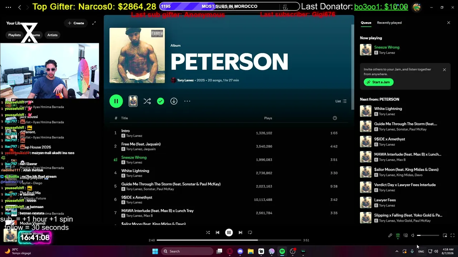Toggle repeat mode in the player bar
The width and height of the screenshot is (458, 257).
click(x=250, y=232)
